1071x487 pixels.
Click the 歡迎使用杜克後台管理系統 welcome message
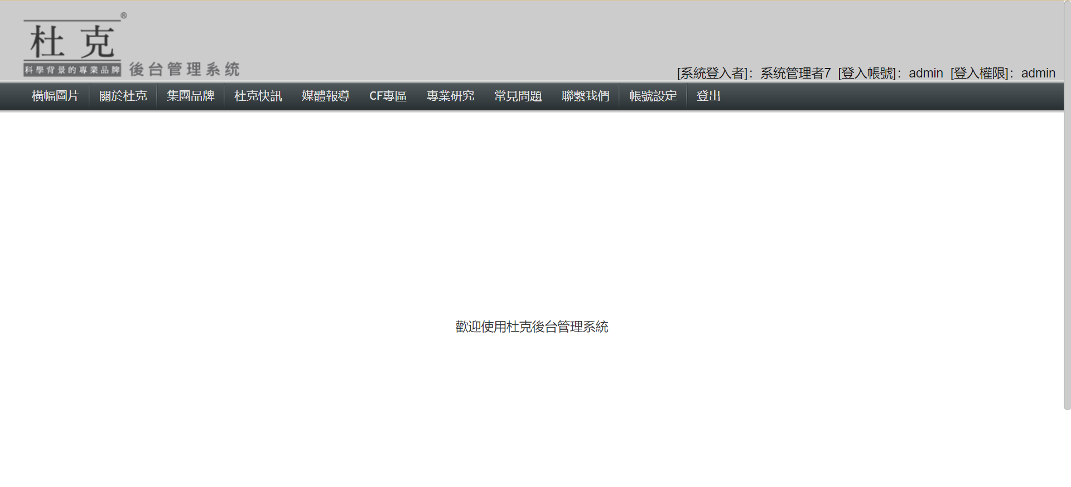tap(532, 327)
